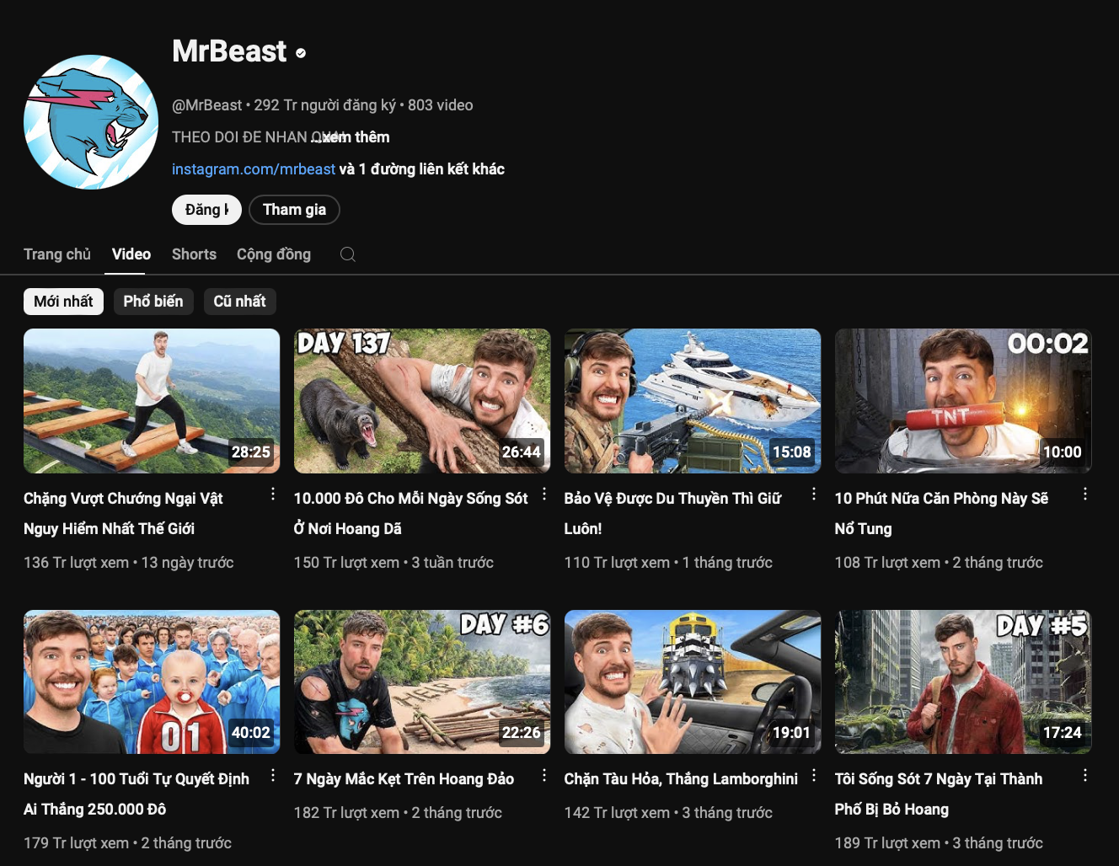Show the other channel link (1 đường liên kết khác)
1119x866 pixels.
[x=422, y=169]
